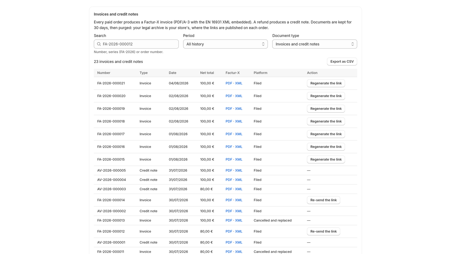Open the PDF of invoice FA-2026-000011
This screenshot has height=254, width=451.
229,252
